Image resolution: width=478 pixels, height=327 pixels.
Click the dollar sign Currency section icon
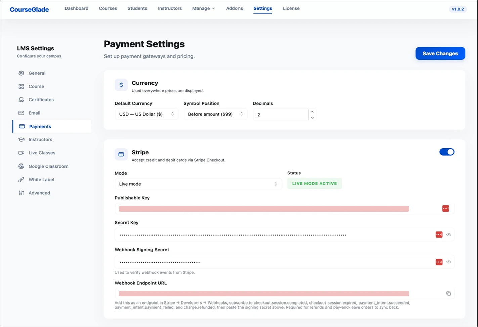121,85
